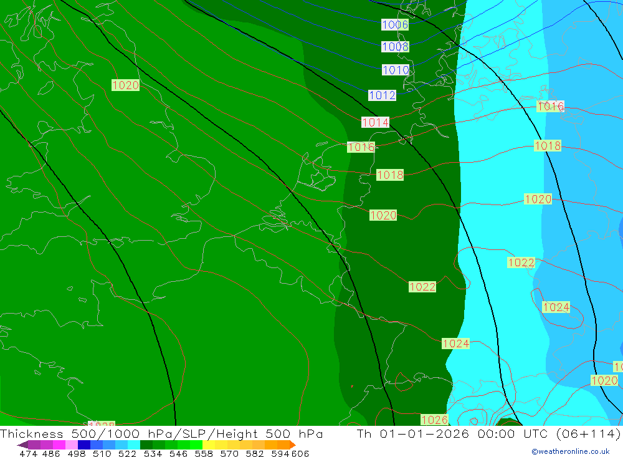Click the 'Thickness 500/1000 hPa/SLP/Height 500 hPa' title

click(x=161, y=433)
